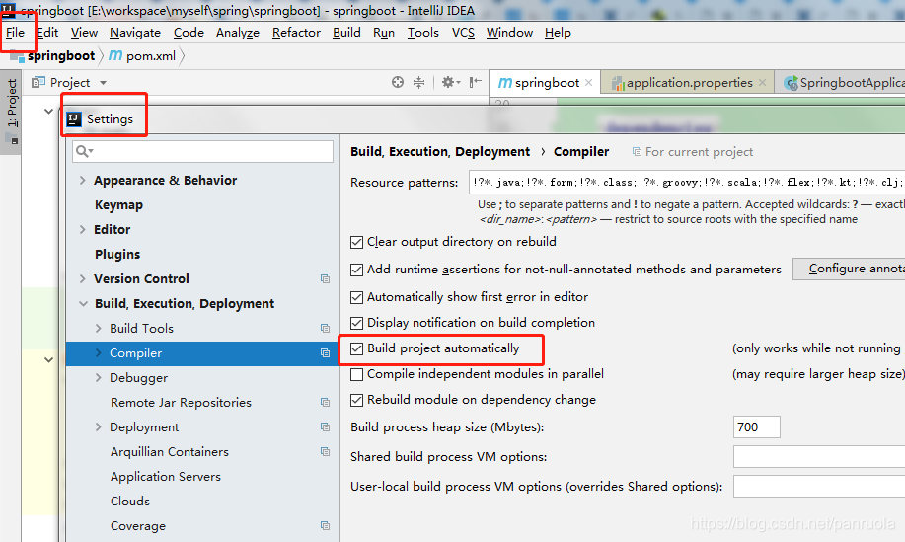Viewport: 905px width, 542px height.
Task: Expand the Build Tools node
Action: tap(98, 329)
